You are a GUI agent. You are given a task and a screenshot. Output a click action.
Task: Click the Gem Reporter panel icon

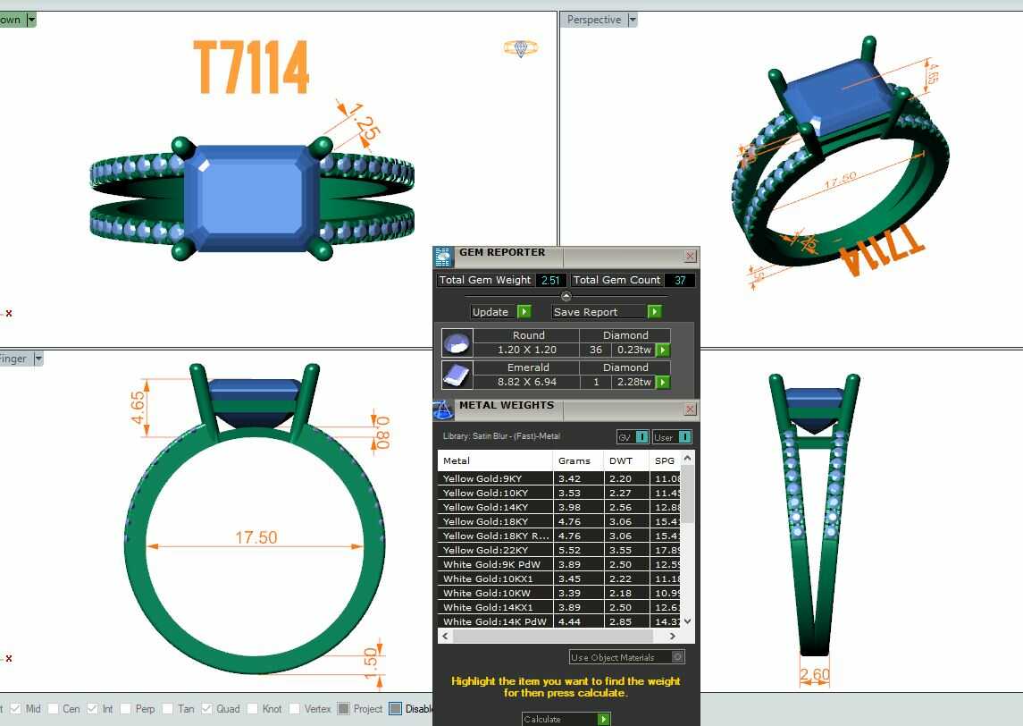(444, 257)
